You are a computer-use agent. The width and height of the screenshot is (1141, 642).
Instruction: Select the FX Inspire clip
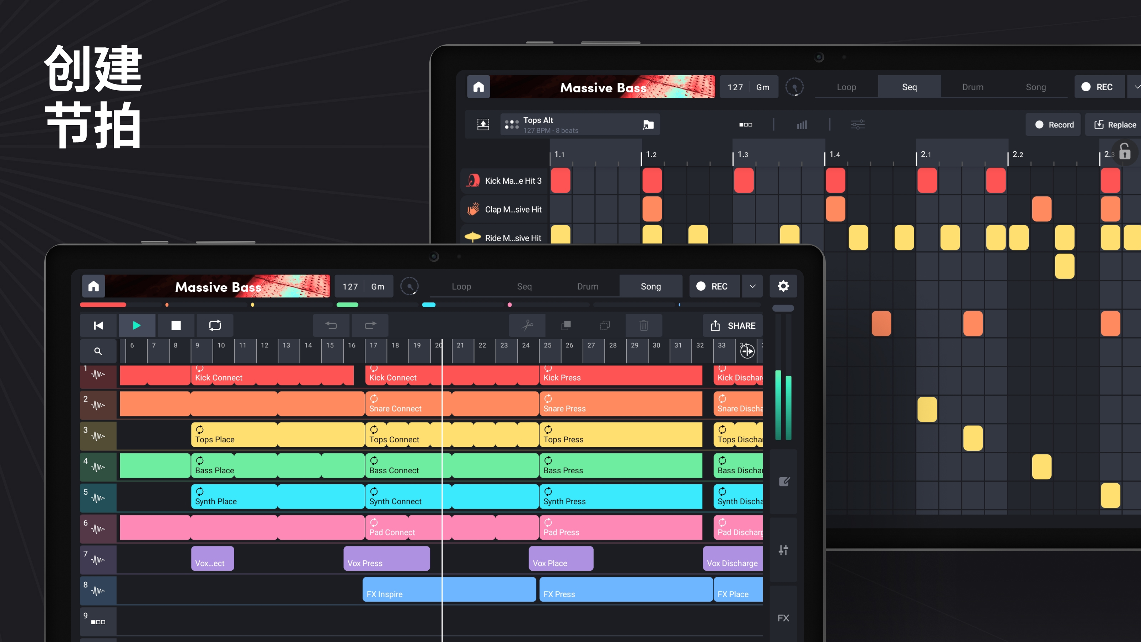pyautogui.click(x=450, y=589)
